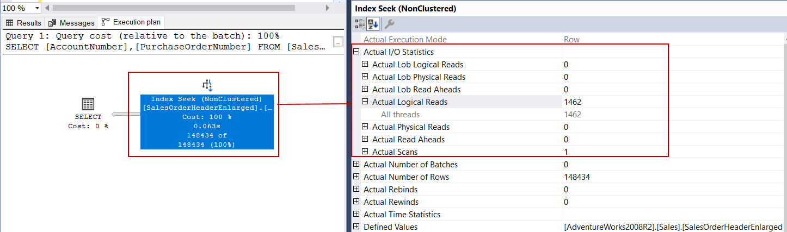Image resolution: width=787 pixels, height=232 pixels.
Task: Switch to the Results tab
Action: 23,23
